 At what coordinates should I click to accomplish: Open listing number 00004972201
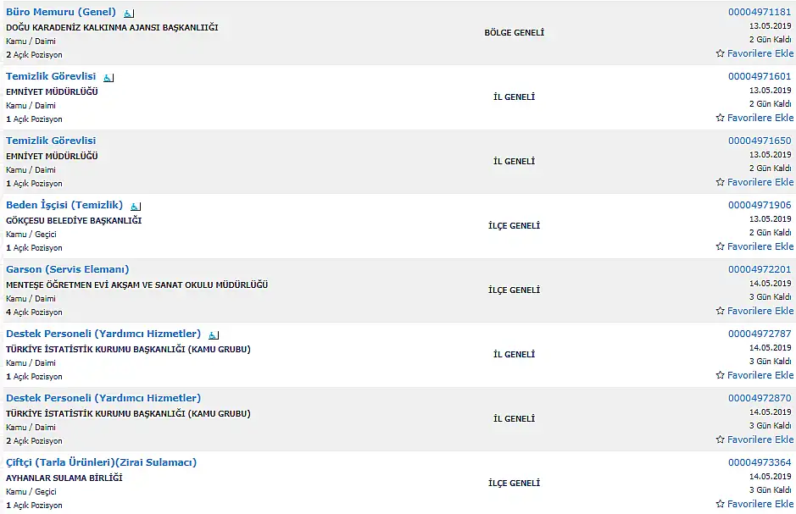[x=760, y=269]
